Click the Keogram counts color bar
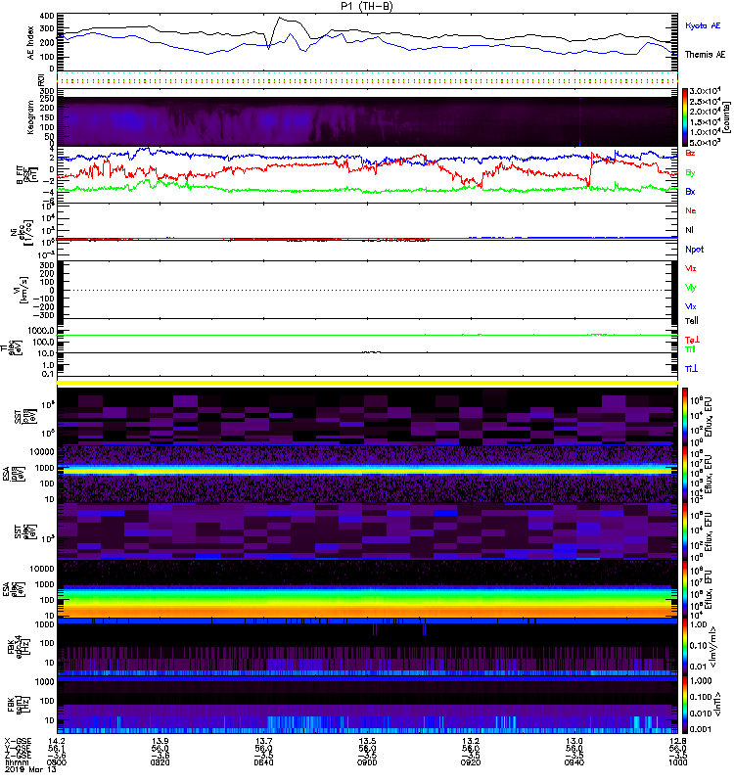This screenshot has width=734, height=783. click(685, 117)
